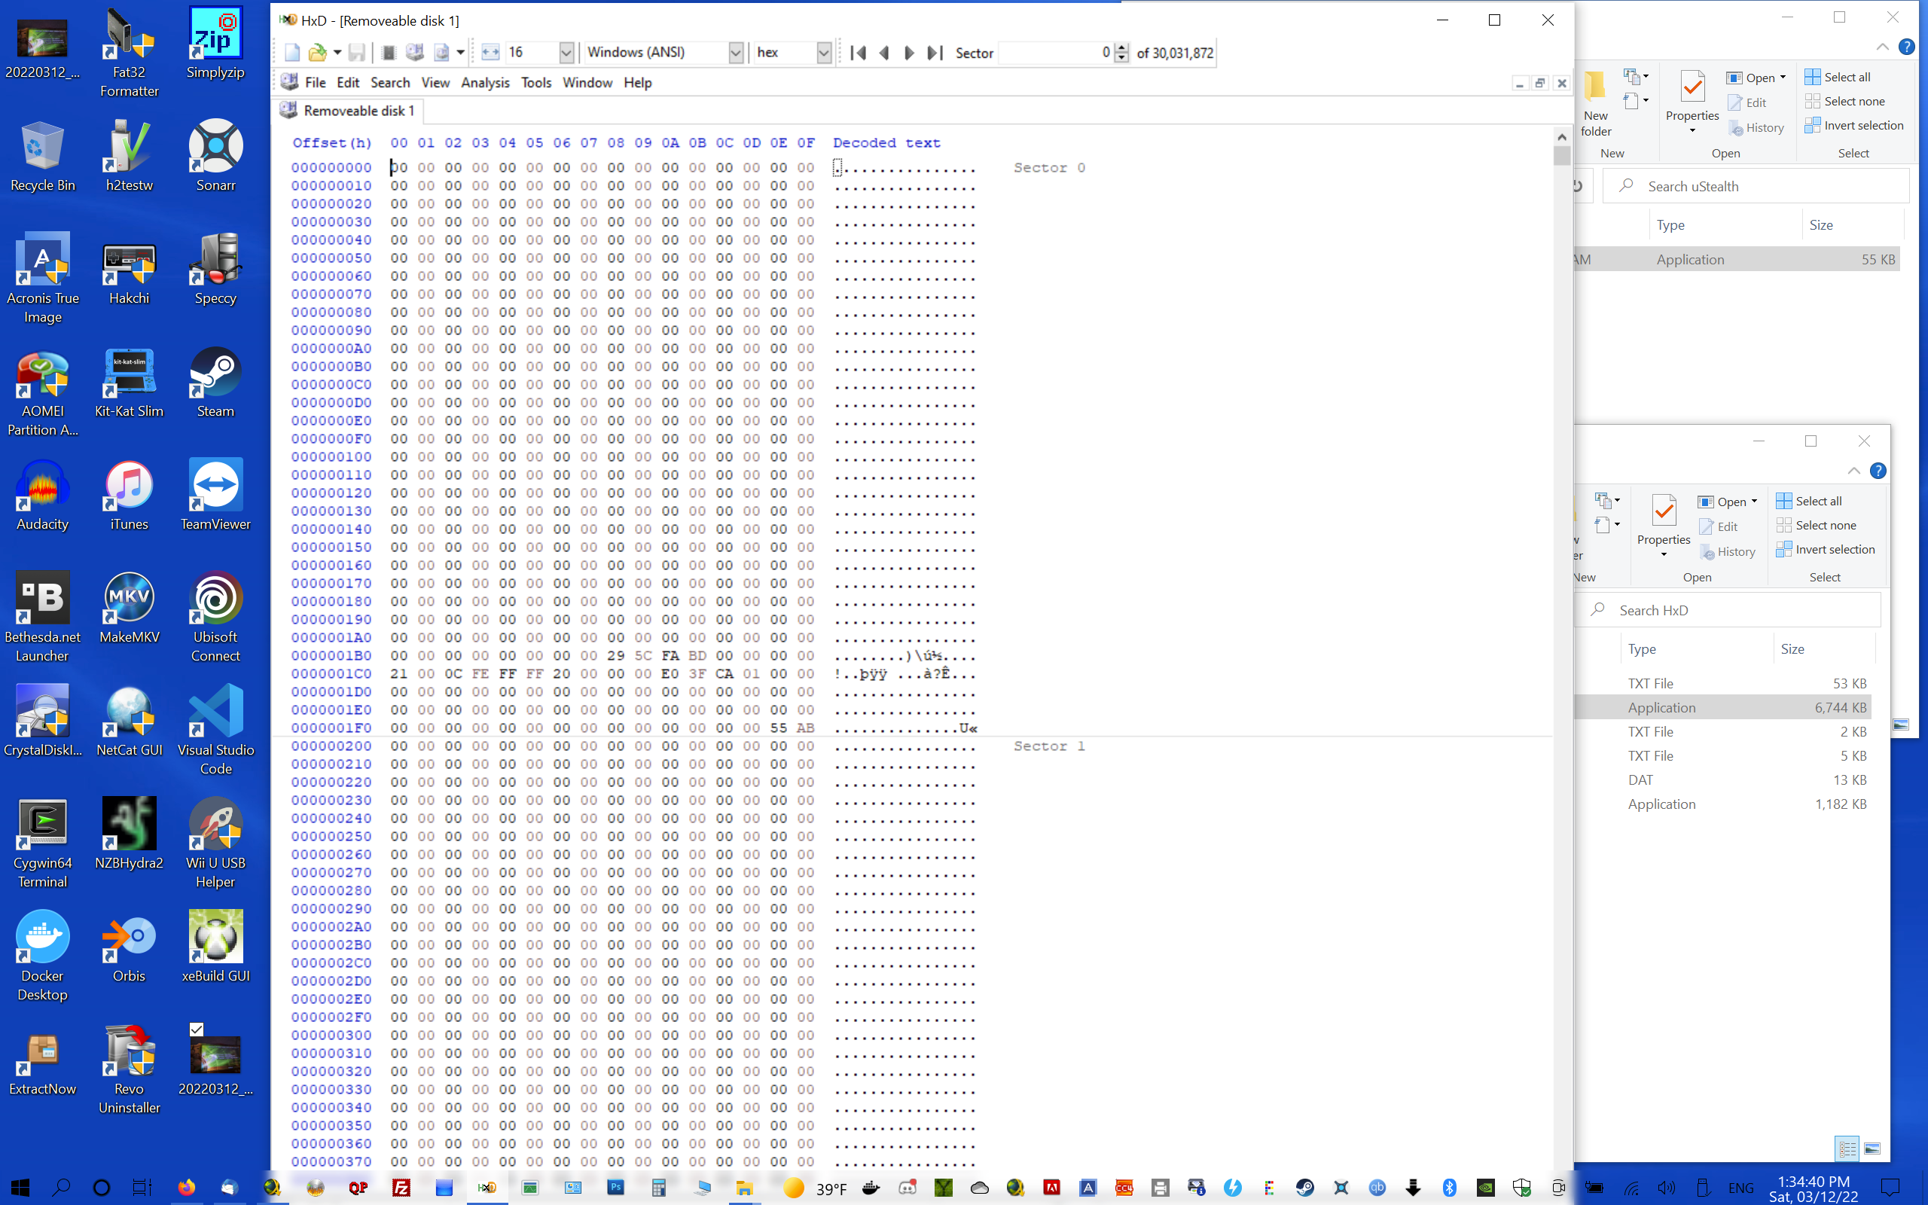Jump to the first sector button
The image size is (1928, 1205).
tap(858, 53)
